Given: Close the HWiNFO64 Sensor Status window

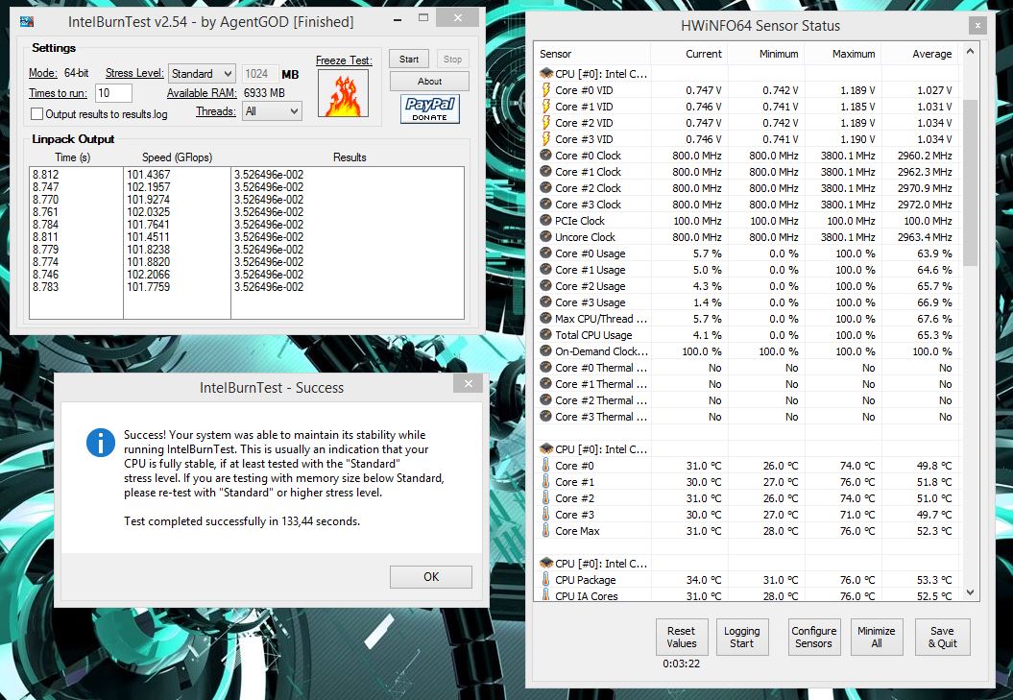Looking at the screenshot, I should pos(977,25).
